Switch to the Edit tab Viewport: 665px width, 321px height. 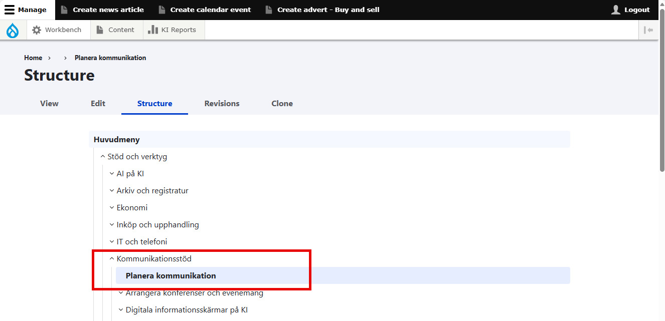98,104
